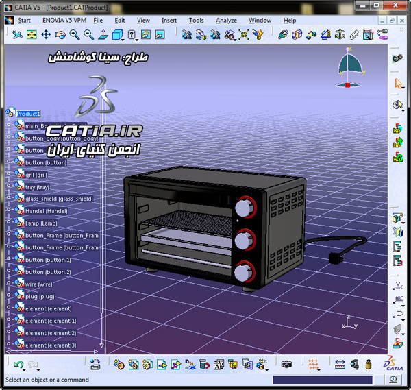The height and width of the screenshot is (390, 411).
Task: Select element (element.2) in tree
Action: pyautogui.click(x=51, y=333)
